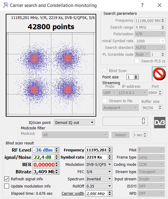Viewport: 168px width, 199px height.
Task: Adjust the Signal/Noise stepper
Action: click(x=57, y=157)
